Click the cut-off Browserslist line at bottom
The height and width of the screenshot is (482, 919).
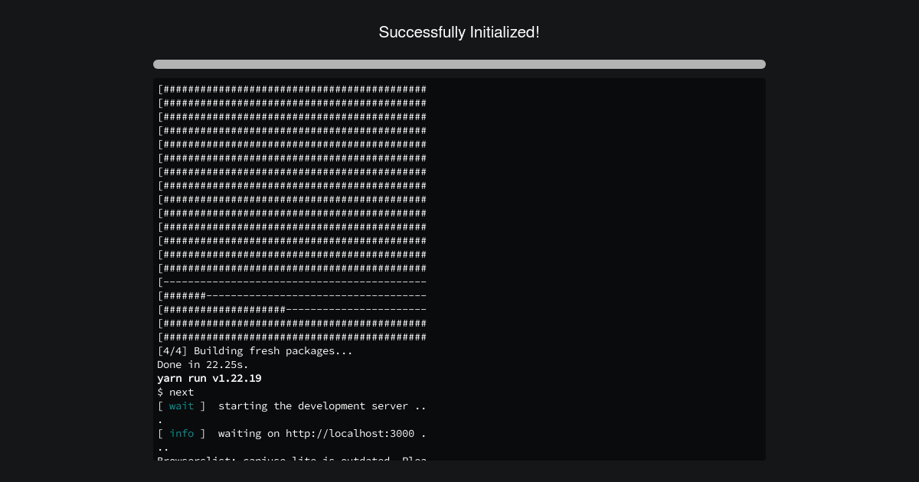click(x=292, y=458)
